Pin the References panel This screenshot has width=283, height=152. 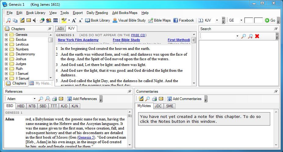pyautogui.click(x=129, y=92)
